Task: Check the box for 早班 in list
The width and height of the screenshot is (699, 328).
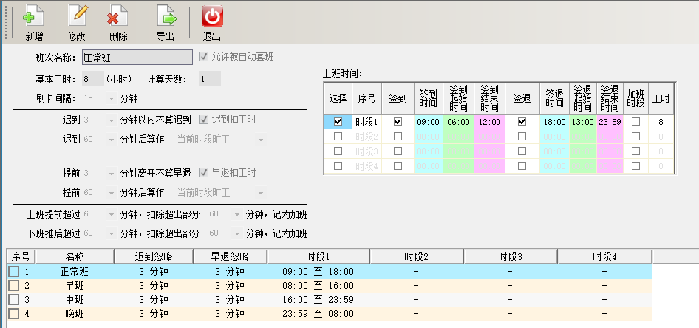Action: (x=13, y=285)
